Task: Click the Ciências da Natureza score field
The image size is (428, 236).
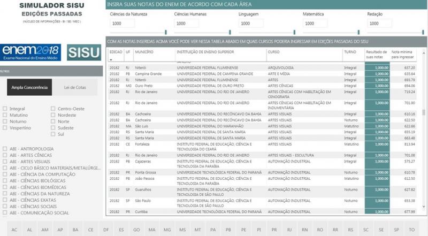Action: tap(123, 24)
